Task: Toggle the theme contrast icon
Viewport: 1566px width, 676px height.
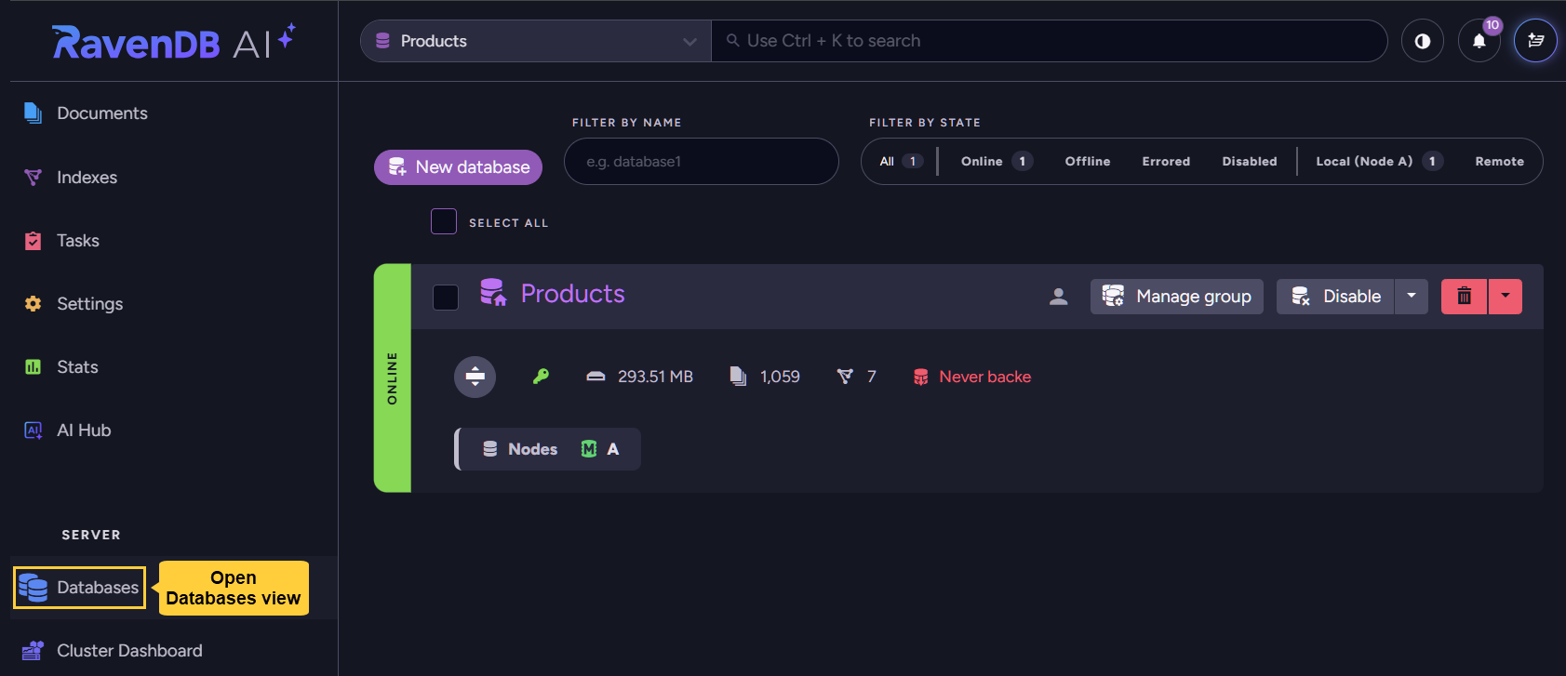Action: click(1422, 41)
